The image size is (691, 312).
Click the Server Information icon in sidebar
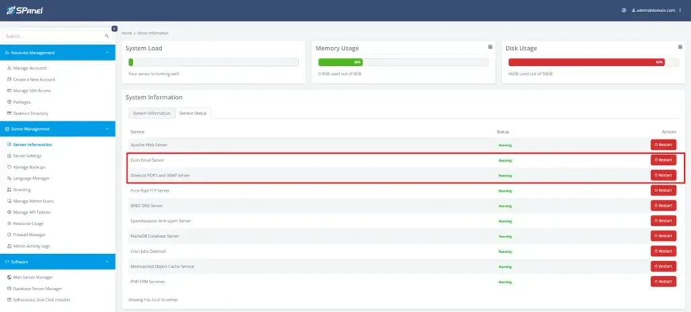pyautogui.click(x=9, y=144)
